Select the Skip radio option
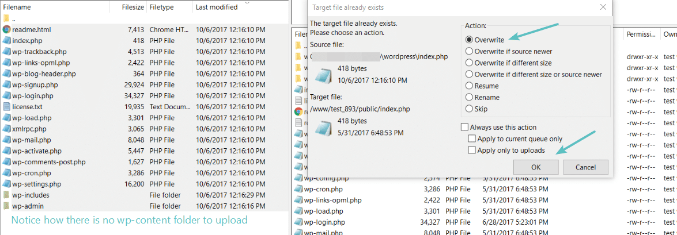The image size is (677, 235). pos(469,109)
